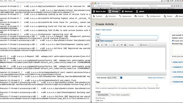Open a new browser tab with plus
183x103 pixels.
(114, 3)
